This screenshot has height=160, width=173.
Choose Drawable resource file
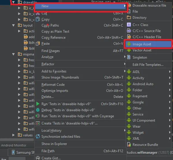[149, 5]
